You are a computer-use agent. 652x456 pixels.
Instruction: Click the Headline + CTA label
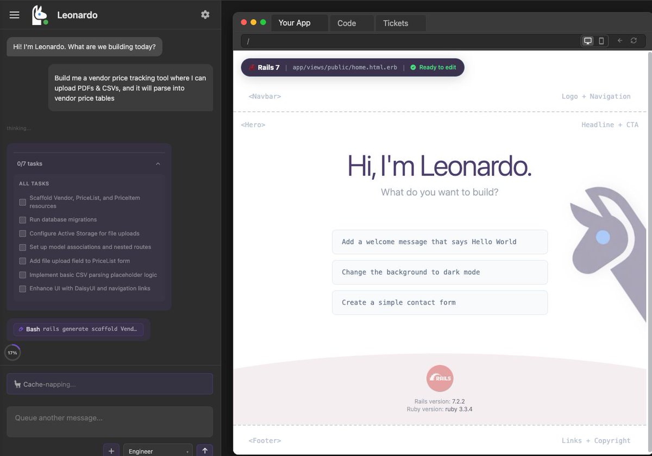click(610, 125)
